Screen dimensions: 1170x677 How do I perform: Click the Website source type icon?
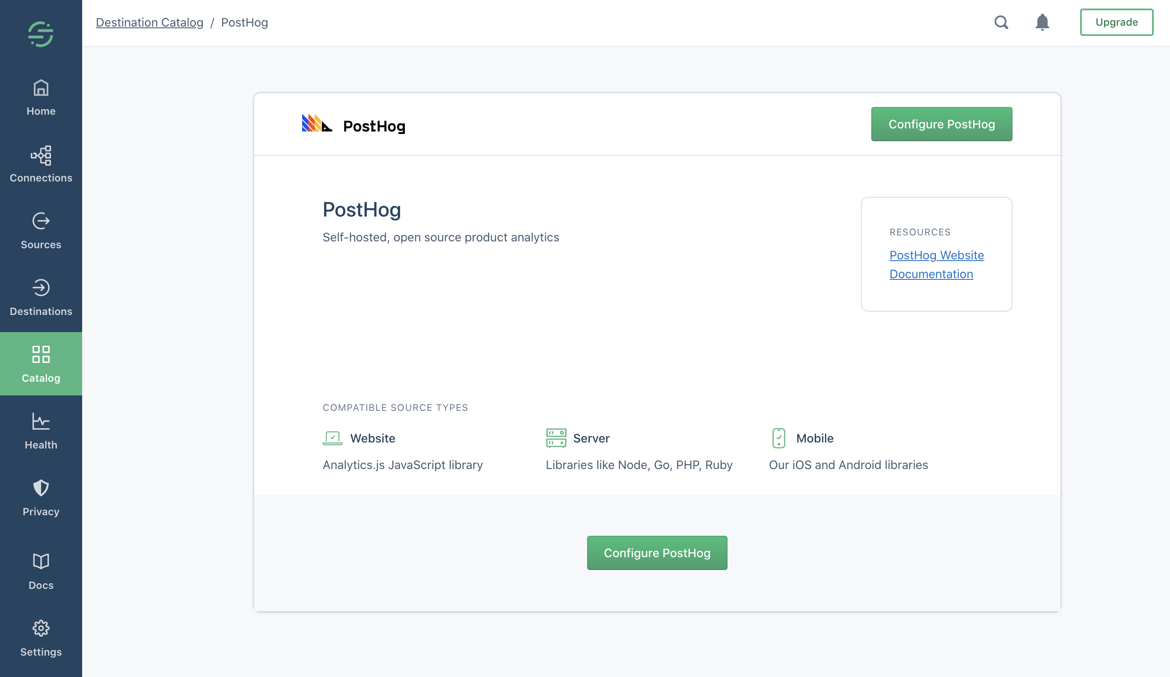tap(333, 438)
